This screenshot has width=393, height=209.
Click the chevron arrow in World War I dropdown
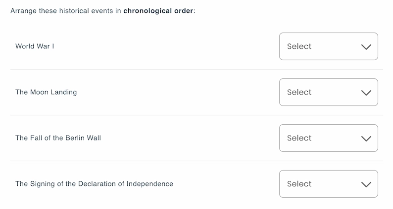(x=366, y=47)
